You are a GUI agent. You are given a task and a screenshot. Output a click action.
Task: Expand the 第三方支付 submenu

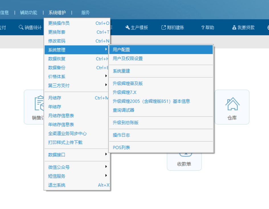tap(77, 85)
